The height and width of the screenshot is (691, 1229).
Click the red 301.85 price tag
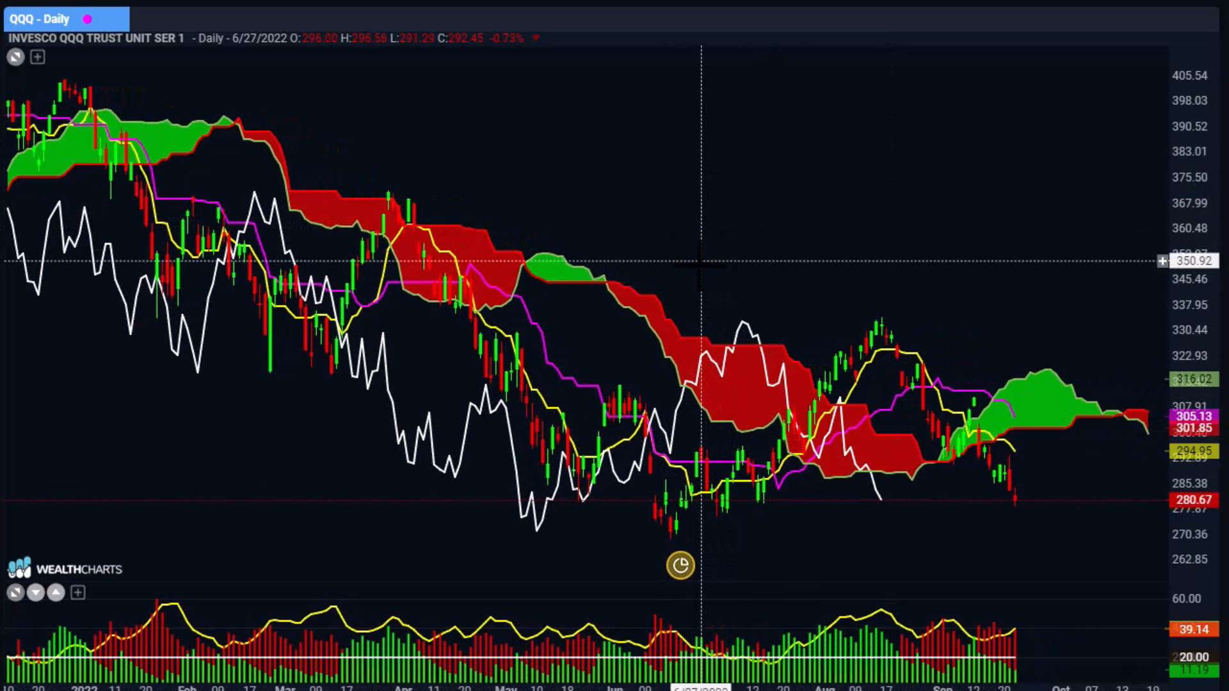click(x=1194, y=428)
